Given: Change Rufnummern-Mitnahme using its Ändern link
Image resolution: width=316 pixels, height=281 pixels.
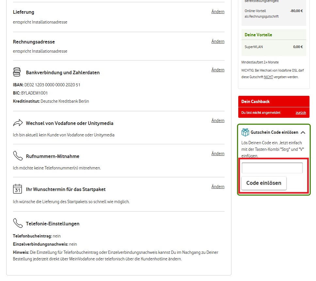Looking at the screenshot, I should coord(218,153).
